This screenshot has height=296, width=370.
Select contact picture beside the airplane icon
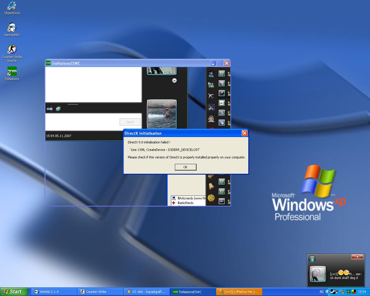[x=221, y=93]
